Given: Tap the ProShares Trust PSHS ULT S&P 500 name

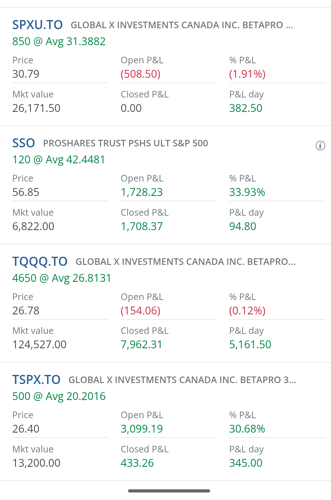Looking at the screenshot, I should (x=126, y=143).
